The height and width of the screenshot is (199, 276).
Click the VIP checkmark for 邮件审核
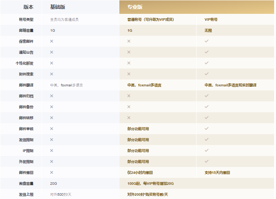point(206,129)
